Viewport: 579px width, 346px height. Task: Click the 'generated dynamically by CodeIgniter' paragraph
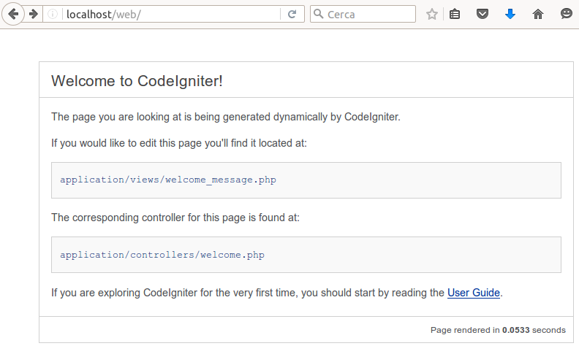(225, 117)
